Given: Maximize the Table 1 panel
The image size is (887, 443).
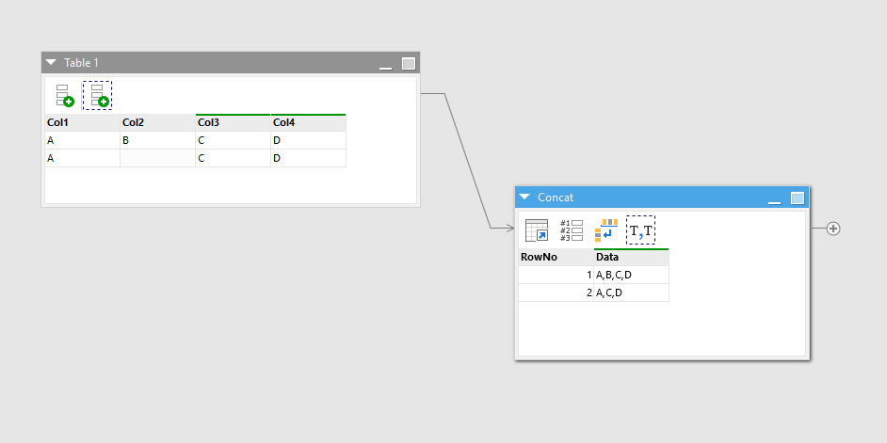Looking at the screenshot, I should click(x=409, y=64).
